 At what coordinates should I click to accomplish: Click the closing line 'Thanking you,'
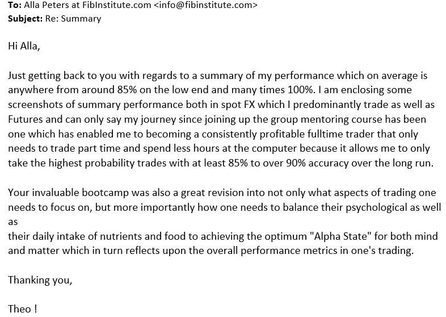pos(40,280)
